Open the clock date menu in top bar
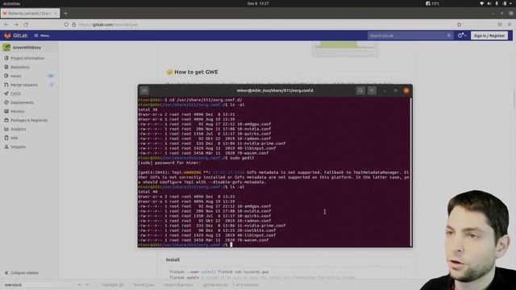The image size is (516, 290). tap(258, 3)
